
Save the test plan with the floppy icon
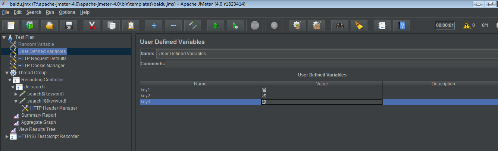pyautogui.click(x=69, y=25)
